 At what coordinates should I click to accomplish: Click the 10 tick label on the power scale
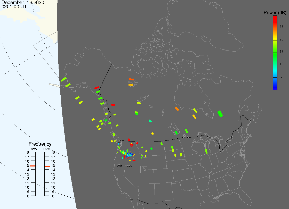(281, 64)
